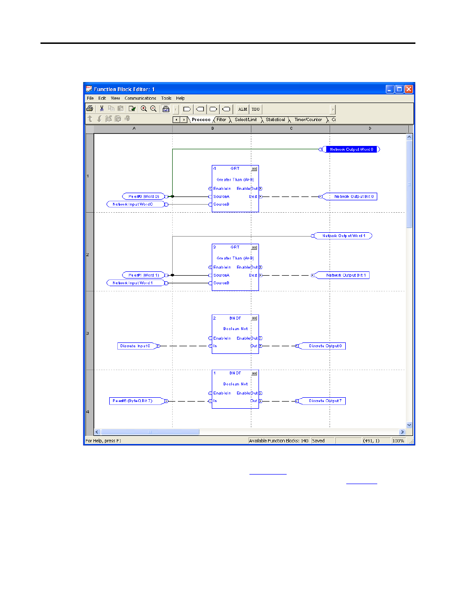The width and height of the screenshot is (455, 589).
Task: Switch to the Statistical tab
Action: click(275, 120)
